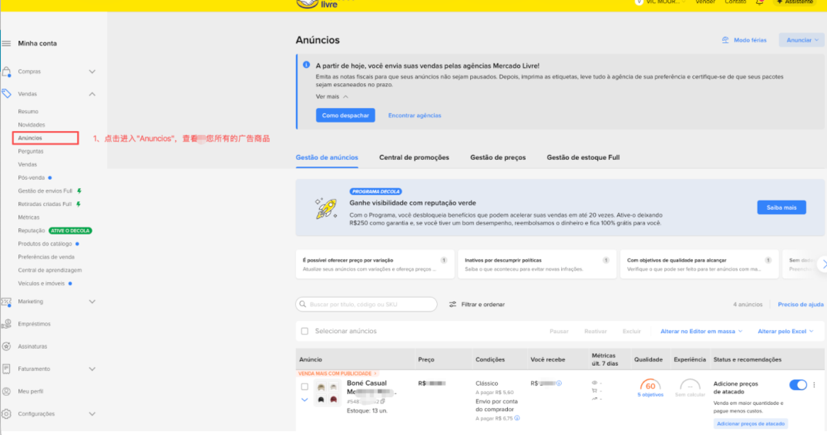Screen dimensions: 827x435
Task: Open the Modo férias link
Action: (750, 40)
